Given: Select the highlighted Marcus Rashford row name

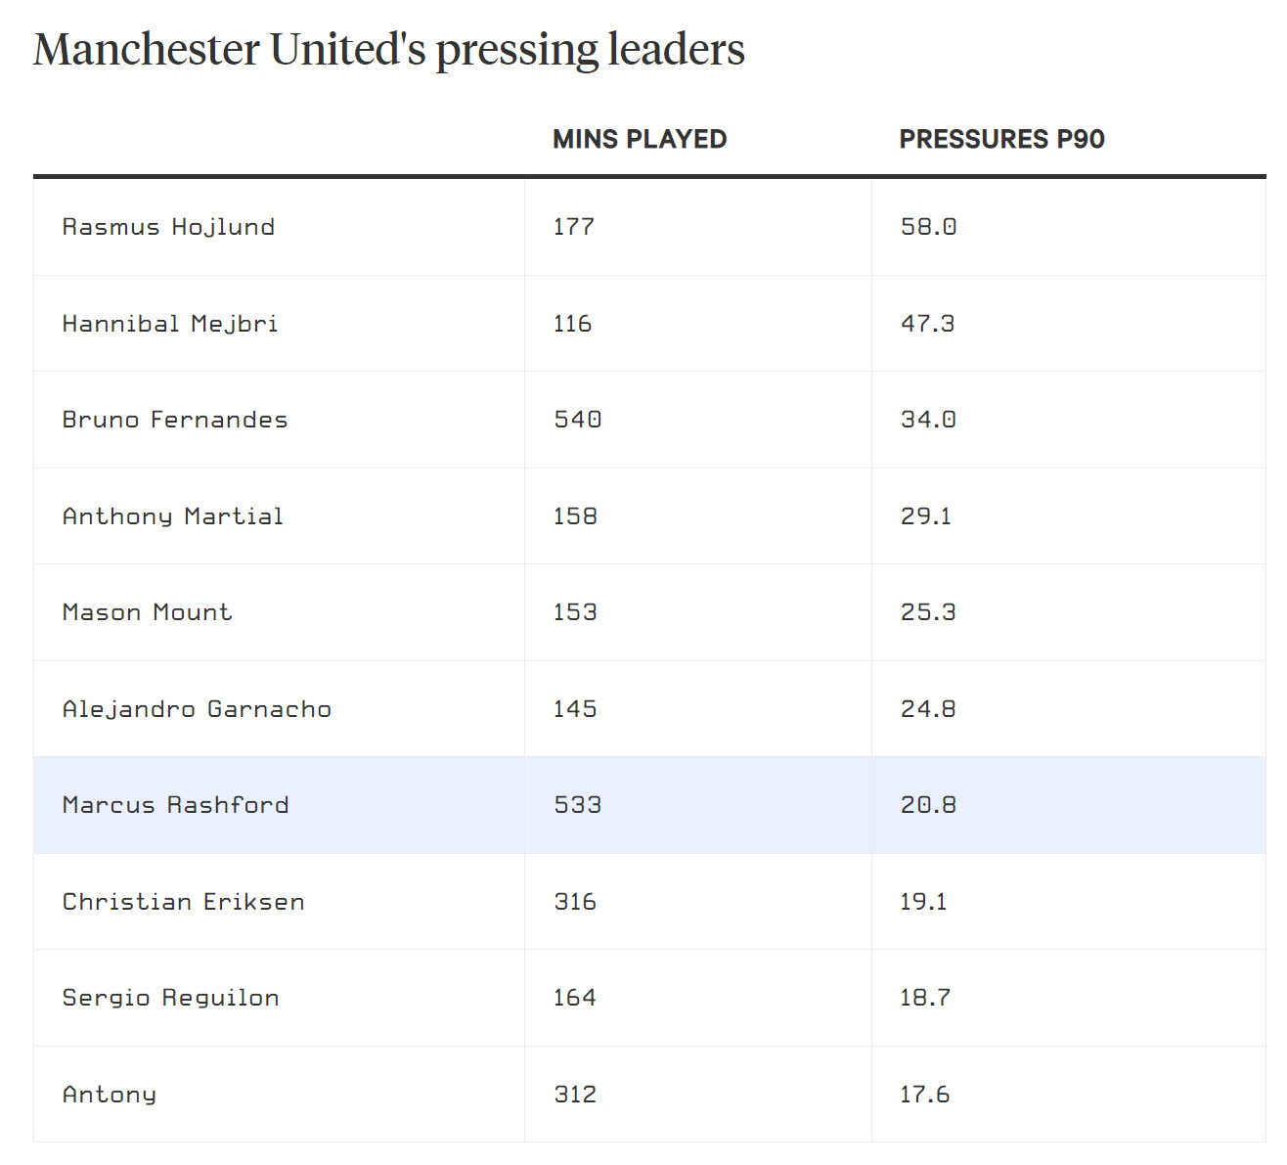Looking at the screenshot, I should pyautogui.click(x=176, y=805).
